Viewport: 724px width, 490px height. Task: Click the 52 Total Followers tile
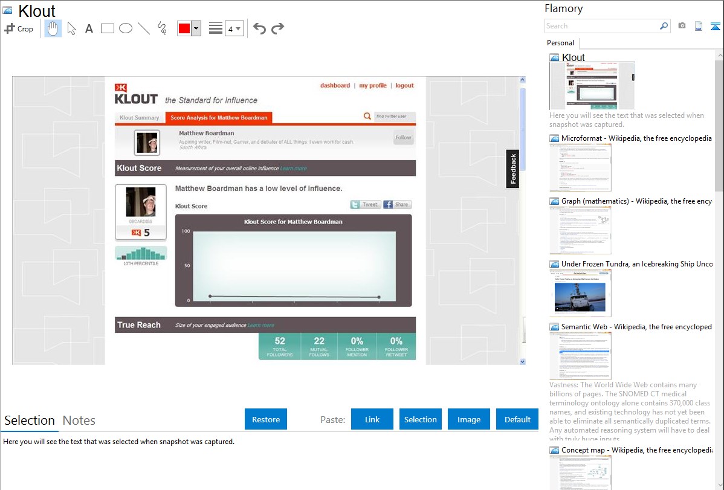pyautogui.click(x=280, y=346)
